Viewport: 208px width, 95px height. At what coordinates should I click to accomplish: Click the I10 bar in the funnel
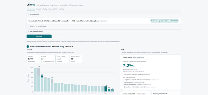(65, 88)
